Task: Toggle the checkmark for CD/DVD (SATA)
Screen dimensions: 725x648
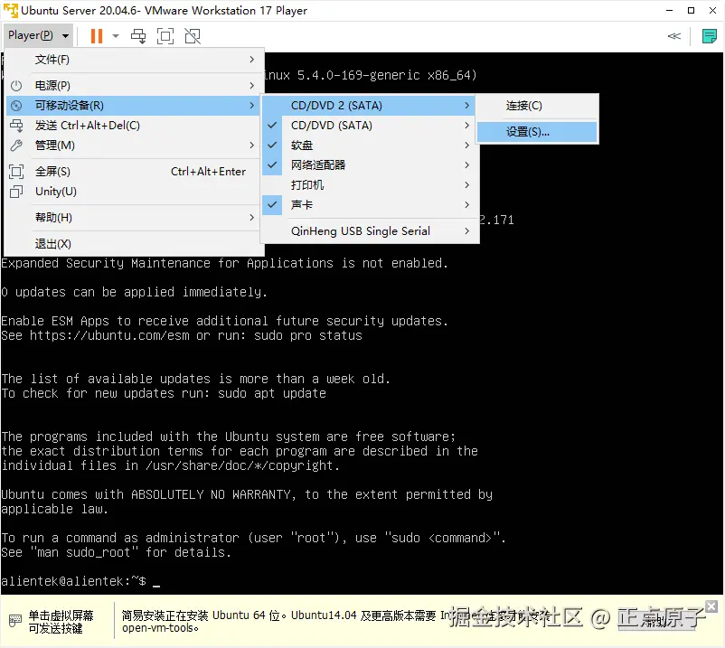Action: coord(272,126)
